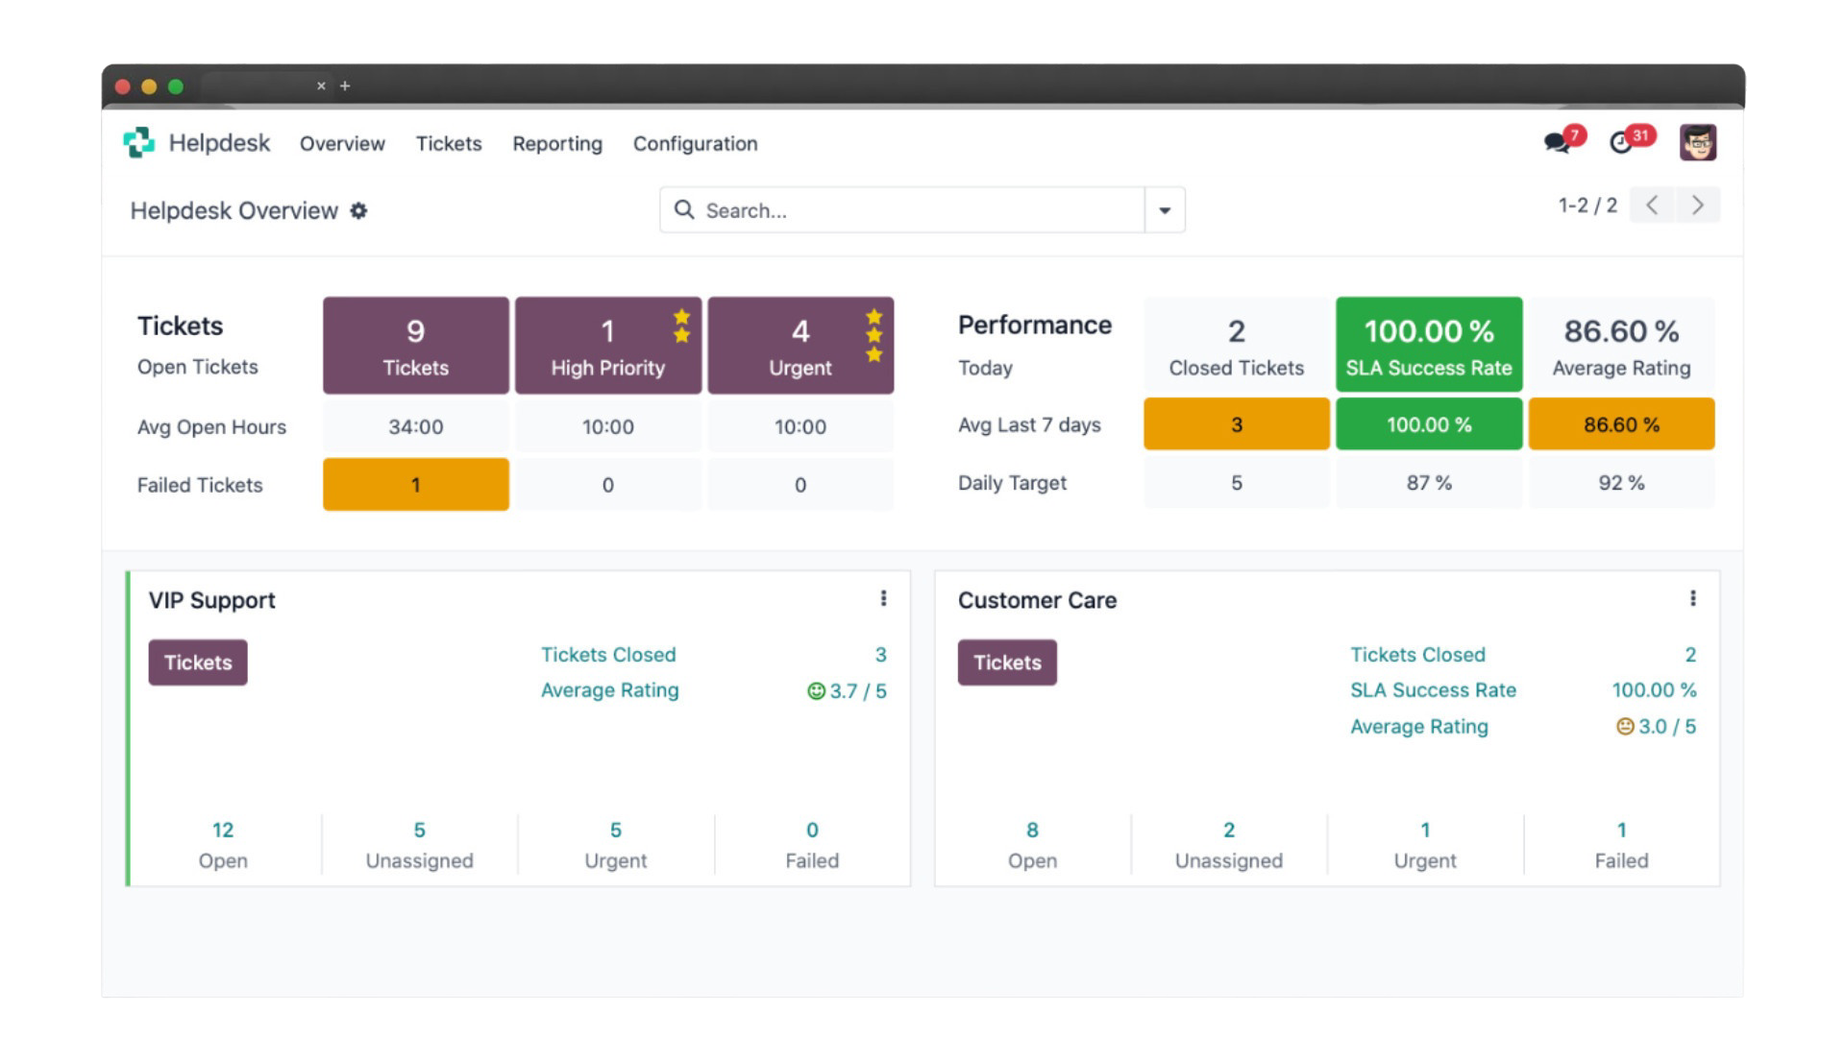
Task: Open the 5 Urgent tickets in VIP Support
Action: 616,845
